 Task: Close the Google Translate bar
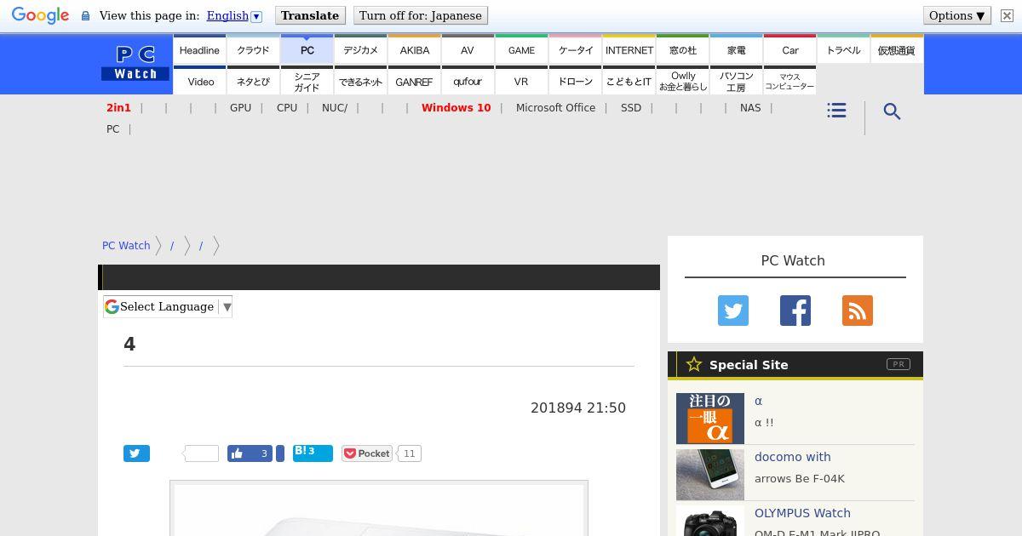[x=1007, y=15]
